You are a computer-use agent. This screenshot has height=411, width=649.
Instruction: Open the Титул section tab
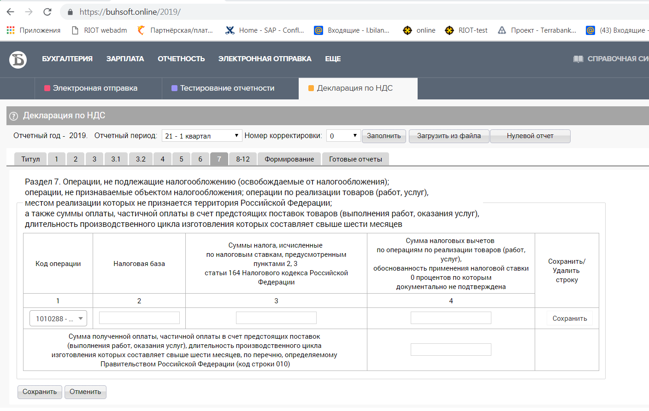click(x=30, y=159)
